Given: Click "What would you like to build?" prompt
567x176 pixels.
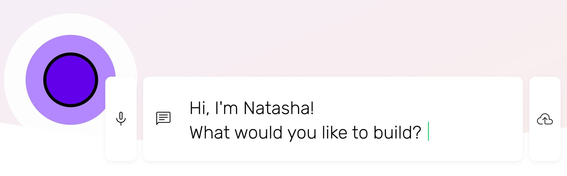Looking at the screenshot, I should (305, 133).
